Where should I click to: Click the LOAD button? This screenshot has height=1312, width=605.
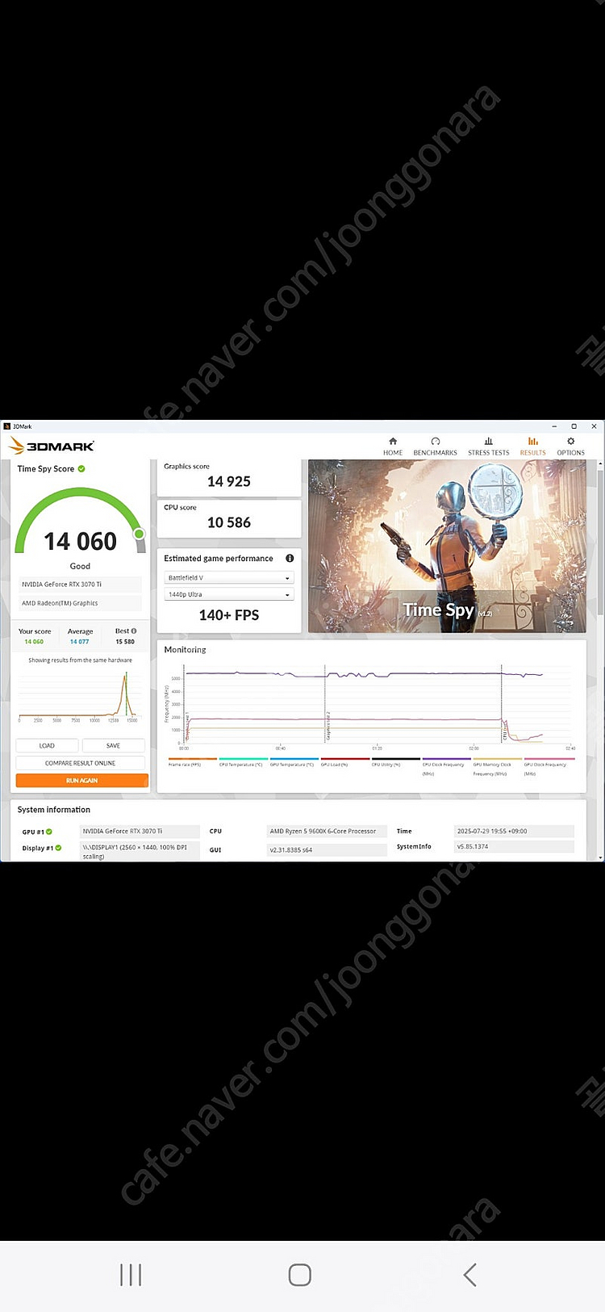tap(47, 745)
